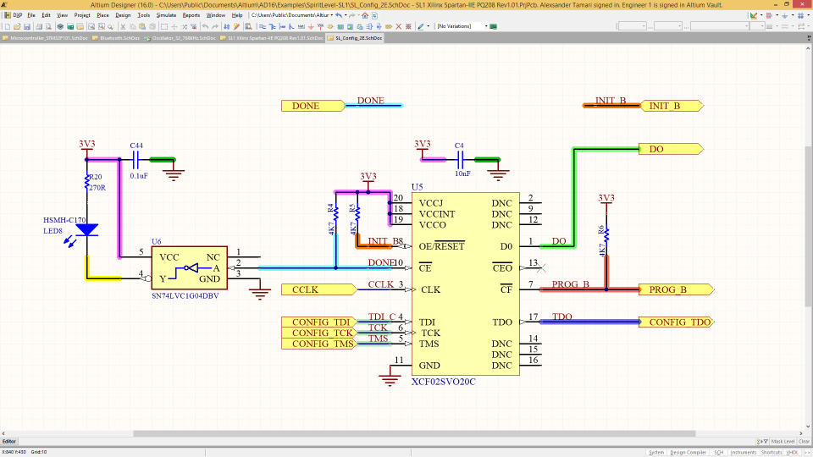The width and height of the screenshot is (813, 457).
Task: Click the Save document icon
Action: click(x=27, y=26)
